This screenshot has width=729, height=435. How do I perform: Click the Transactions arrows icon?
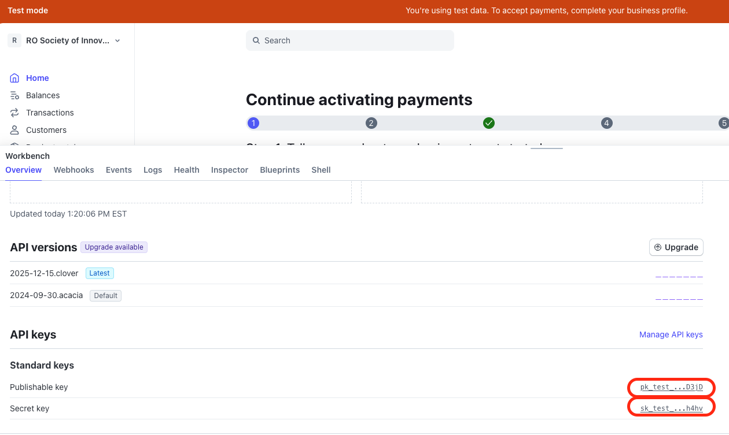14,113
